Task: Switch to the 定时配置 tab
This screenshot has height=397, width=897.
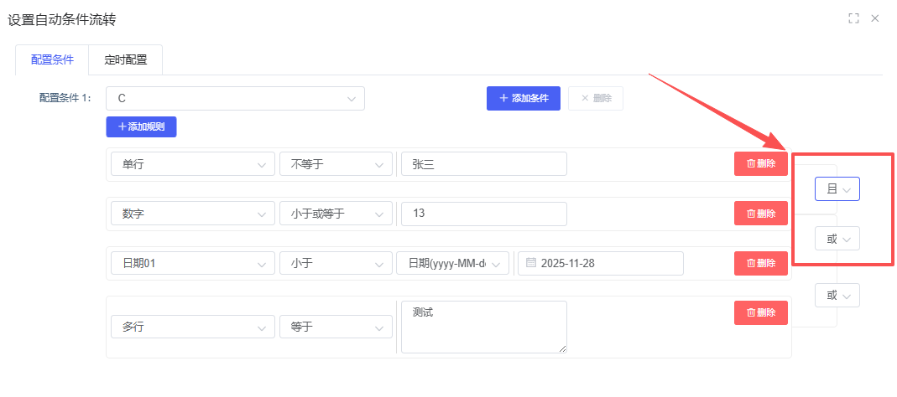Action: pos(125,60)
